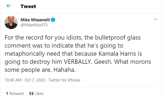The image size is (162, 99).
Task: Click the words 'Kamala Harris' in the tweet
Action: point(117,54)
